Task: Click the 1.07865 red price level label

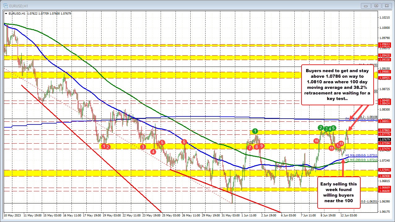Action: pyautogui.click(x=384, y=131)
